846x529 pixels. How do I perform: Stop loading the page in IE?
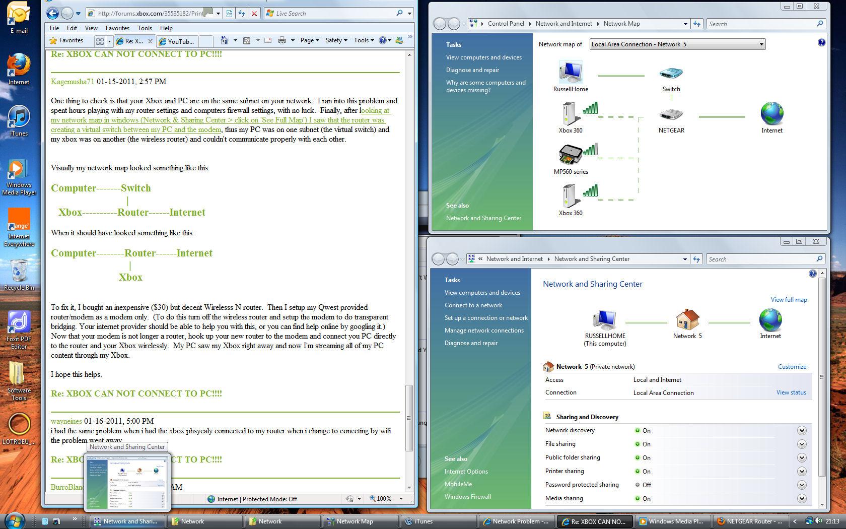point(254,14)
